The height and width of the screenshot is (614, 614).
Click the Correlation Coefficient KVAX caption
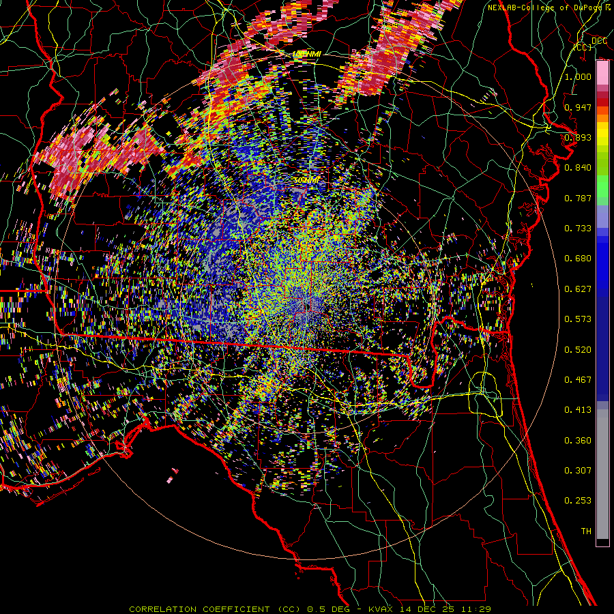(x=310, y=609)
